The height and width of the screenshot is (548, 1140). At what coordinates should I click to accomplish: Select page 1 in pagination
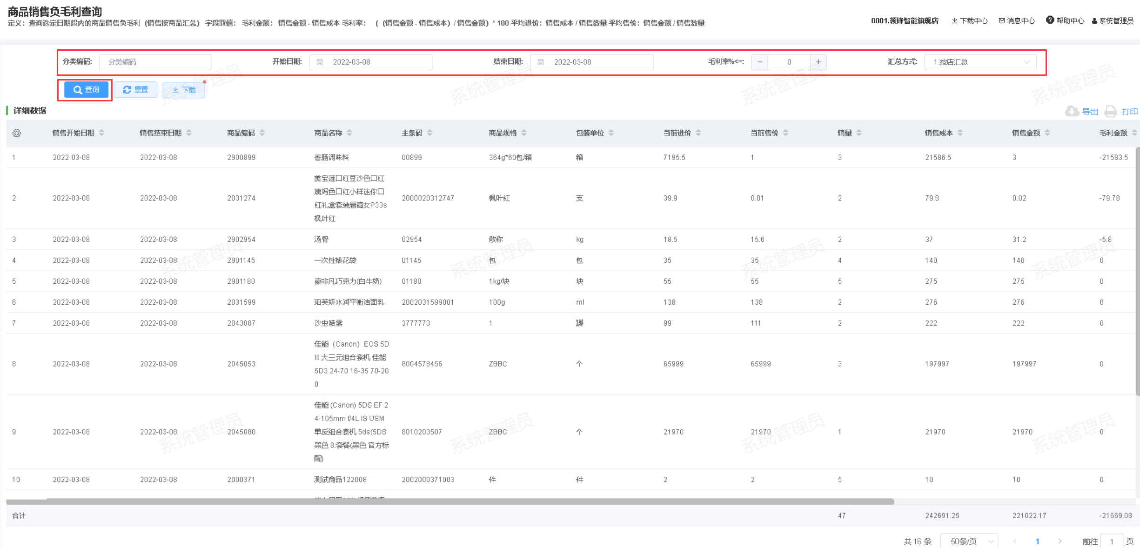[x=1038, y=541]
